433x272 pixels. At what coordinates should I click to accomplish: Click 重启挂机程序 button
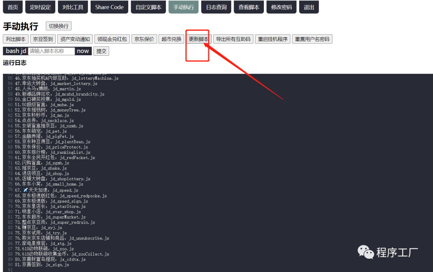coord(273,39)
